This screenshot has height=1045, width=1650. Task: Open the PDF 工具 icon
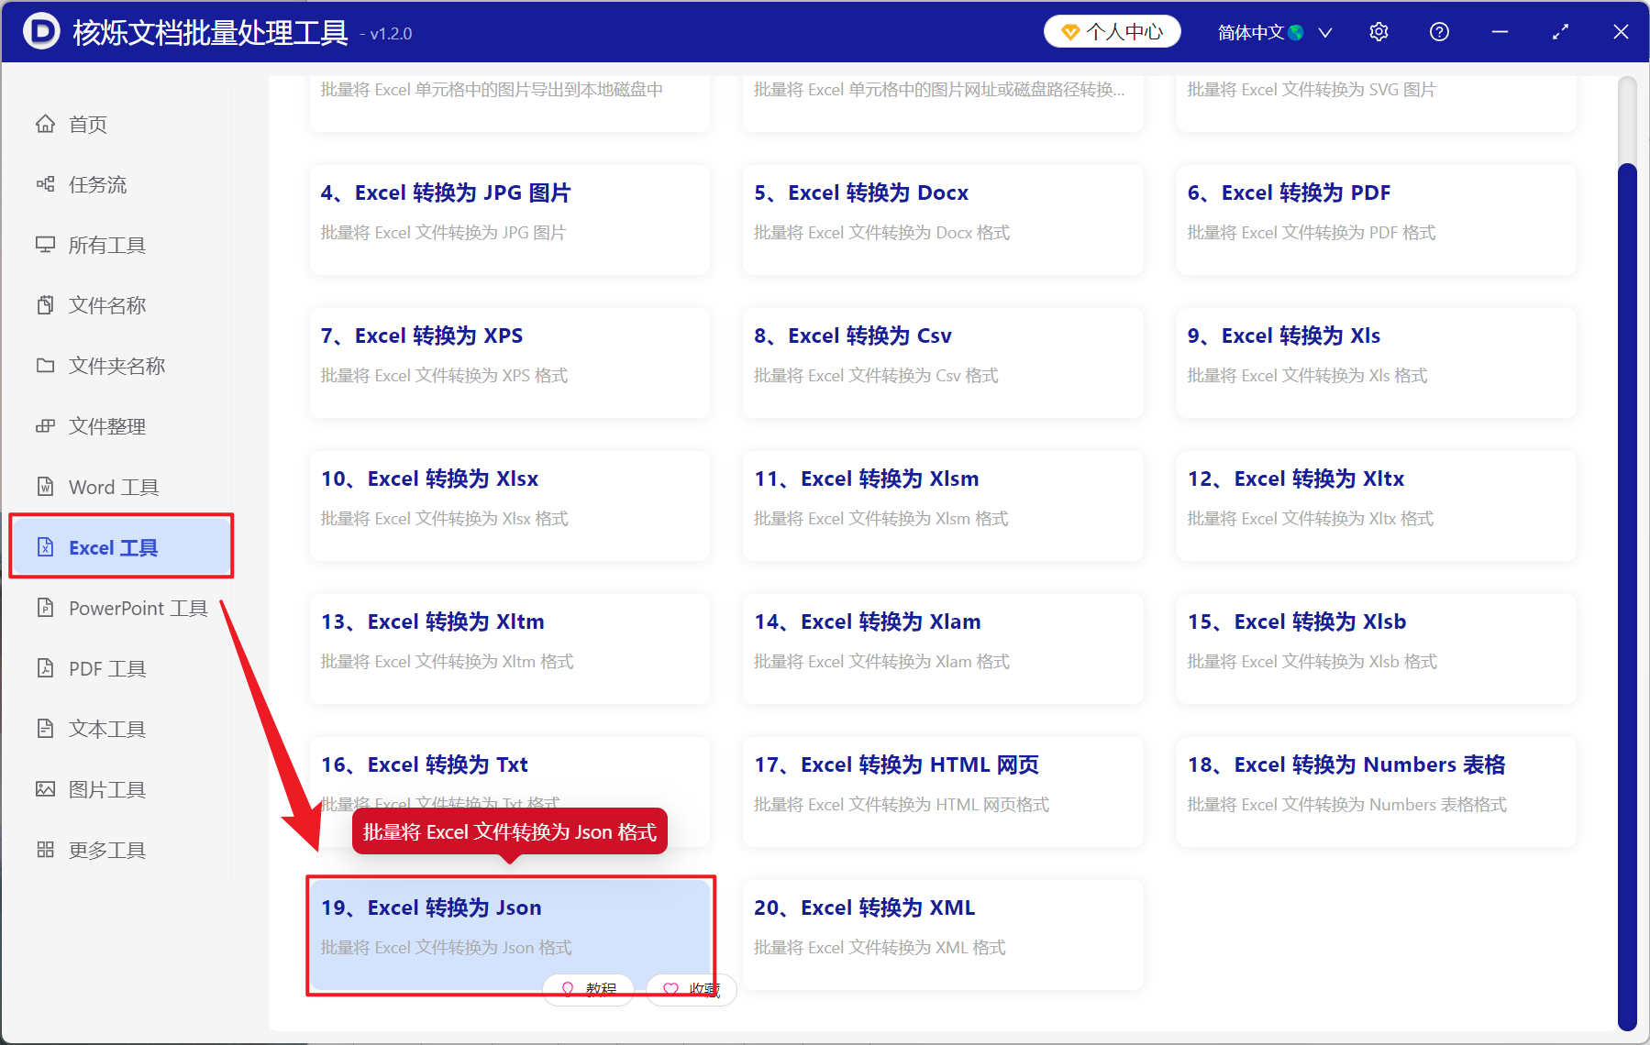point(46,668)
